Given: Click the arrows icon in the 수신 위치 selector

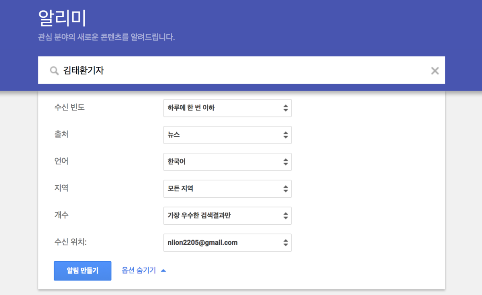Looking at the screenshot, I should tap(285, 242).
